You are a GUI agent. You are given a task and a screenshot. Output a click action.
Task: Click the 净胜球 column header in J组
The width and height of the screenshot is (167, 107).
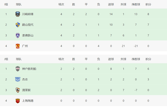(x=136, y=59)
